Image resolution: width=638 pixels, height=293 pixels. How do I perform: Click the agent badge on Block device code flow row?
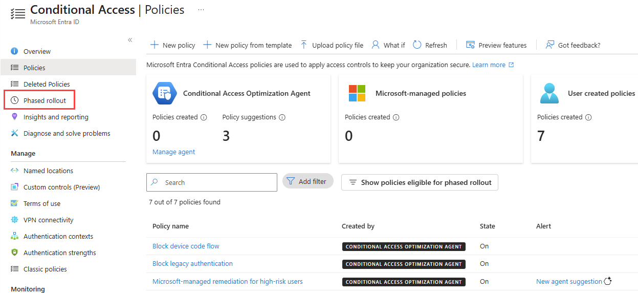pyautogui.click(x=404, y=247)
